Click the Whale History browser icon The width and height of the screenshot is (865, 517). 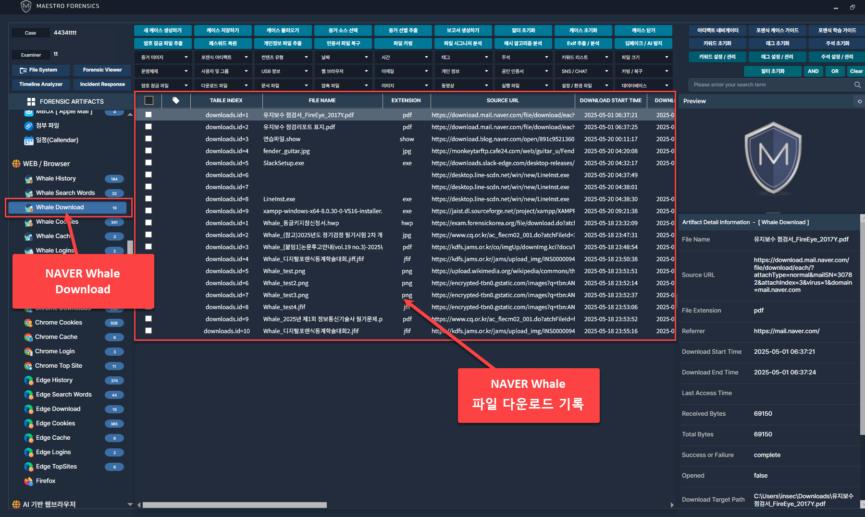point(29,179)
